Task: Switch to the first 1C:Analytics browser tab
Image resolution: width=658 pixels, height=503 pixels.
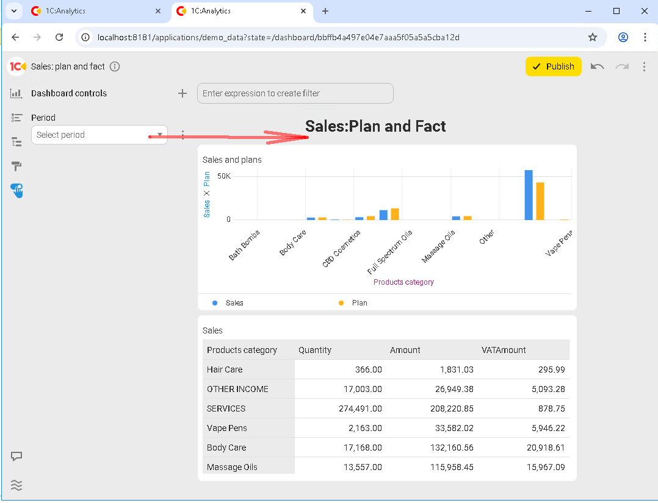Action: pos(95,11)
